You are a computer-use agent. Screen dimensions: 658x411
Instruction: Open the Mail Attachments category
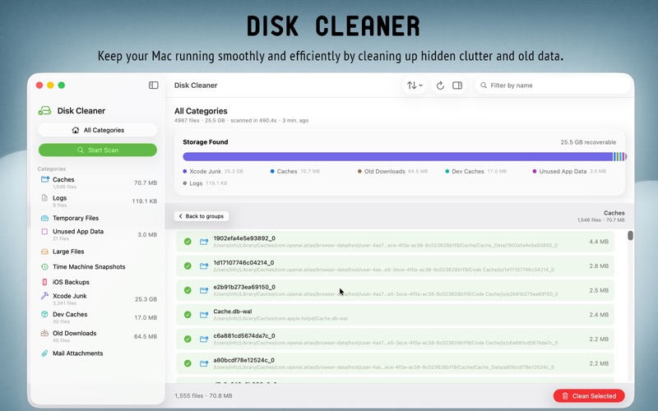(x=98, y=353)
